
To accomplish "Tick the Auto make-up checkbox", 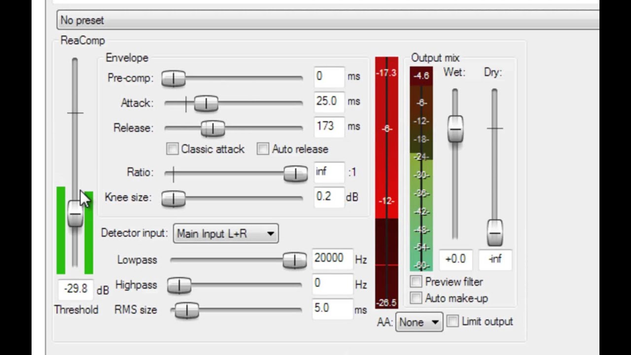I will (416, 298).
